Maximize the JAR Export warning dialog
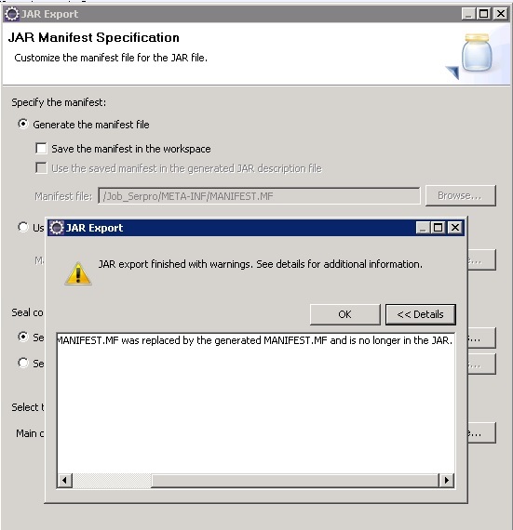The image size is (513, 530). pos(439,228)
